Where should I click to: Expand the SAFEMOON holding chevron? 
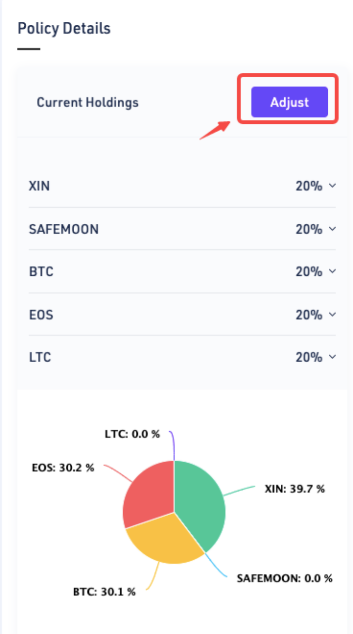tap(332, 229)
